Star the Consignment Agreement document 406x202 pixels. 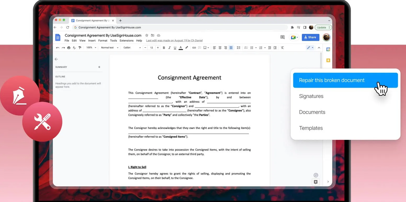(147, 35)
